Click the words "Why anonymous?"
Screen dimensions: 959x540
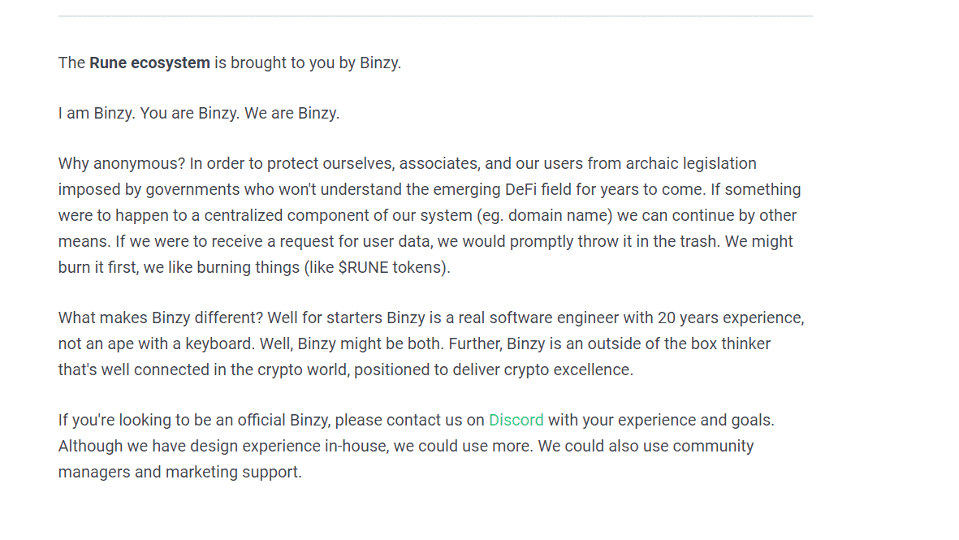(x=122, y=164)
